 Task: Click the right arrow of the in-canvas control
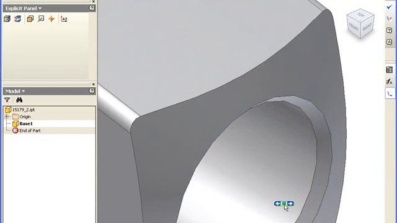click(x=290, y=204)
